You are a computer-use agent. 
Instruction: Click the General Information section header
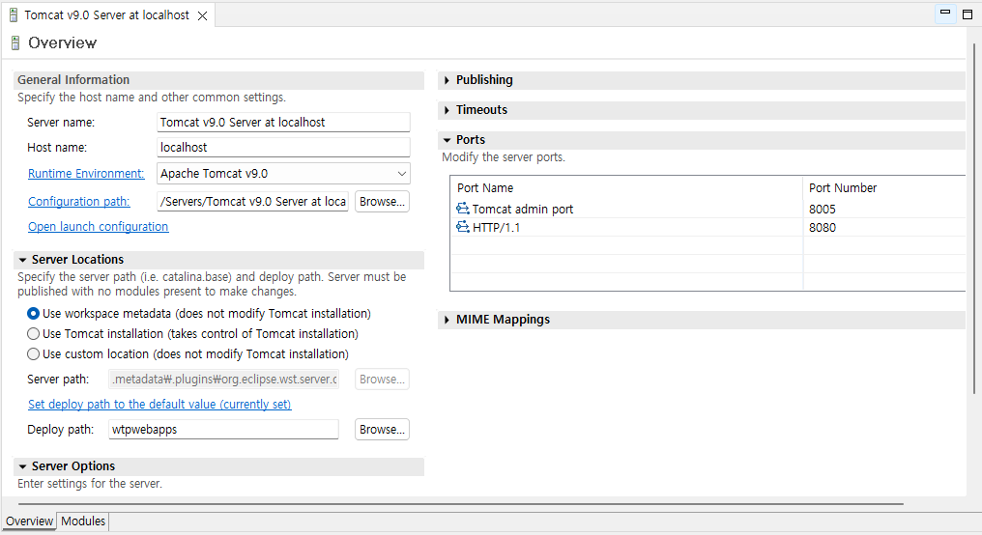218,80
